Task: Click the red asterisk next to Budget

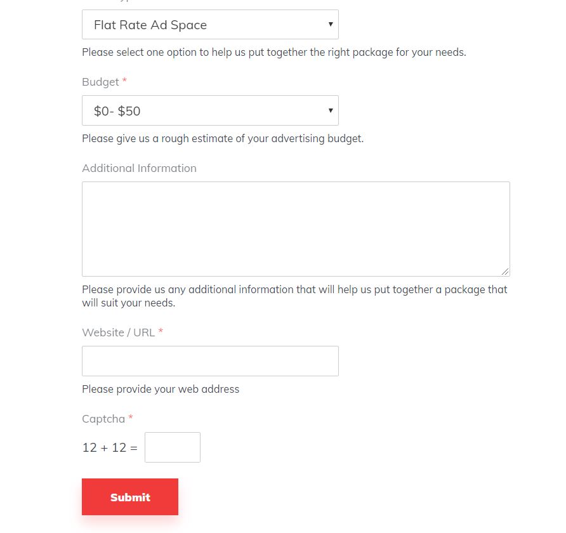Action: click(x=124, y=80)
